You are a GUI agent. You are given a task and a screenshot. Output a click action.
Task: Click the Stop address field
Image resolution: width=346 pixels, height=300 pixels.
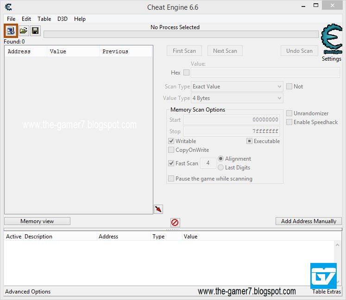232,131
